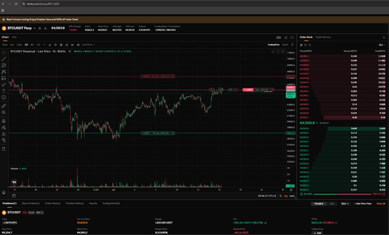Hide all drawings eye icon

tap(3, 140)
